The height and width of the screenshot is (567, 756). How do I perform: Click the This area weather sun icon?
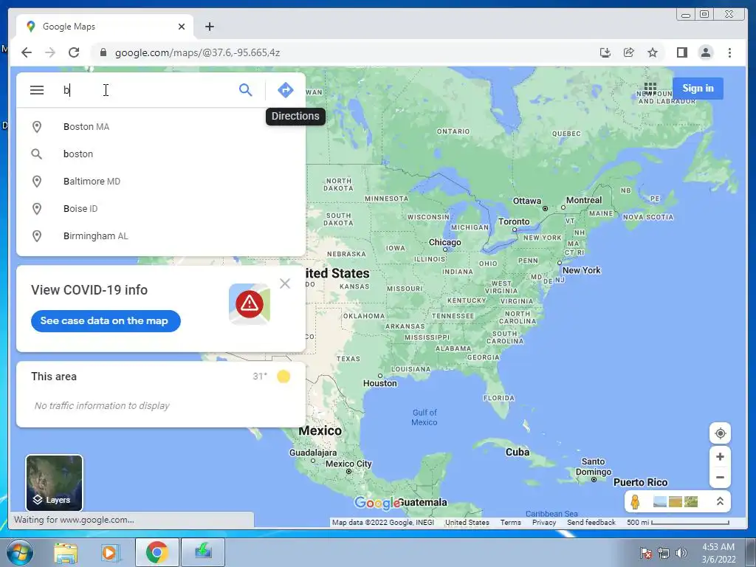tap(283, 377)
